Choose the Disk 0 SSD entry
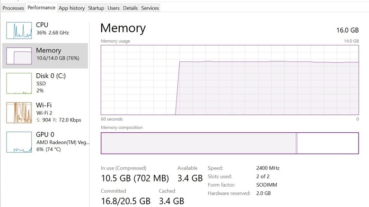 click(51, 83)
